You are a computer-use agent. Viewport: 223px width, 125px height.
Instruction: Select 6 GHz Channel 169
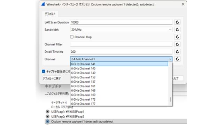coord(119,95)
